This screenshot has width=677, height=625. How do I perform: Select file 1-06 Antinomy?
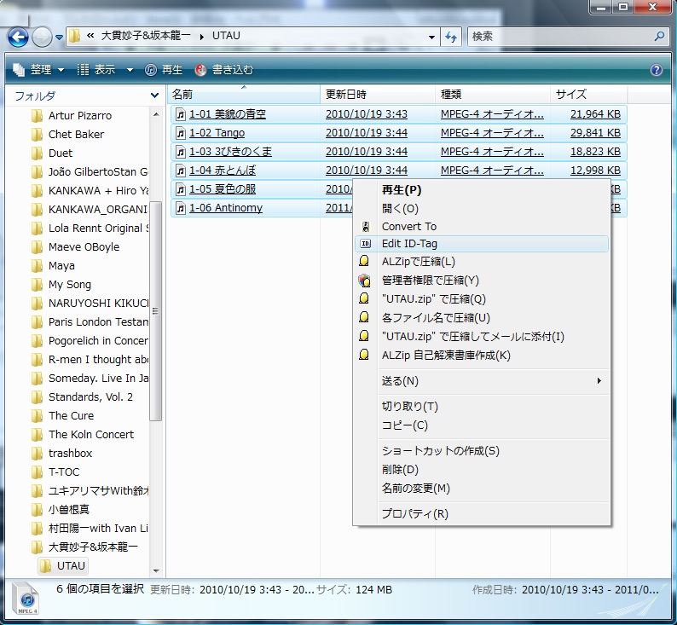click(226, 208)
